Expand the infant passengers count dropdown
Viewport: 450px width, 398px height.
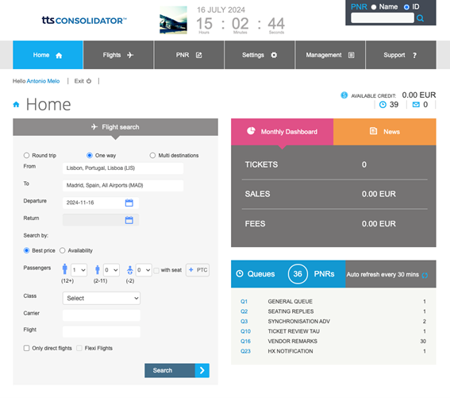[x=144, y=270]
